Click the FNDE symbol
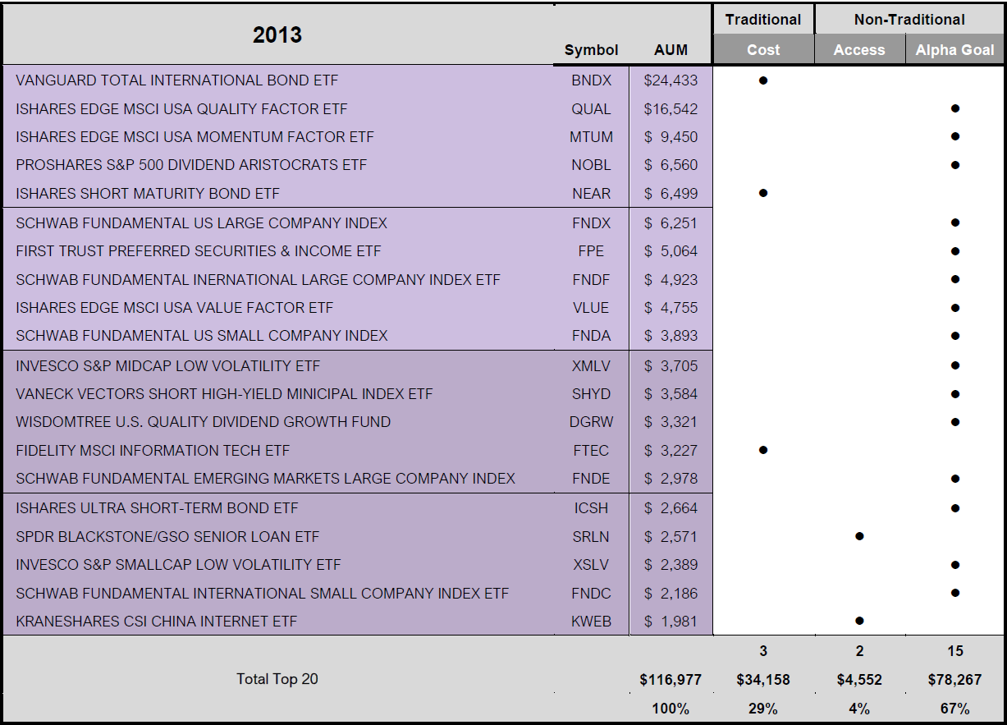Viewport: 1007px width, 725px height. 591,478
